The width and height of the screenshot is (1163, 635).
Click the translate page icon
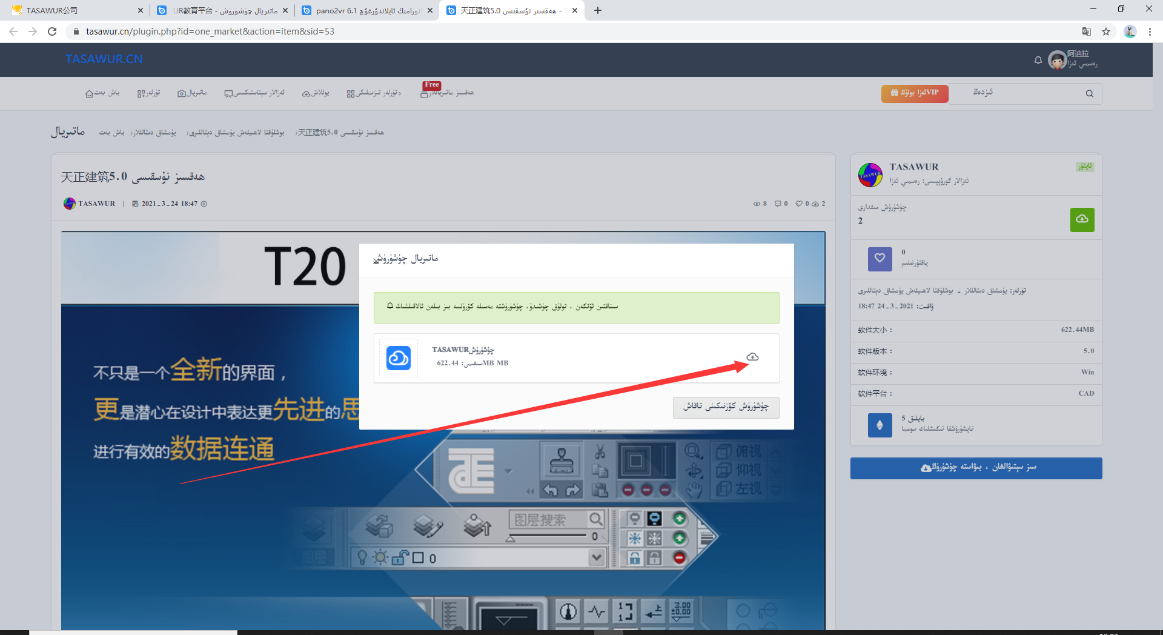click(x=1087, y=32)
